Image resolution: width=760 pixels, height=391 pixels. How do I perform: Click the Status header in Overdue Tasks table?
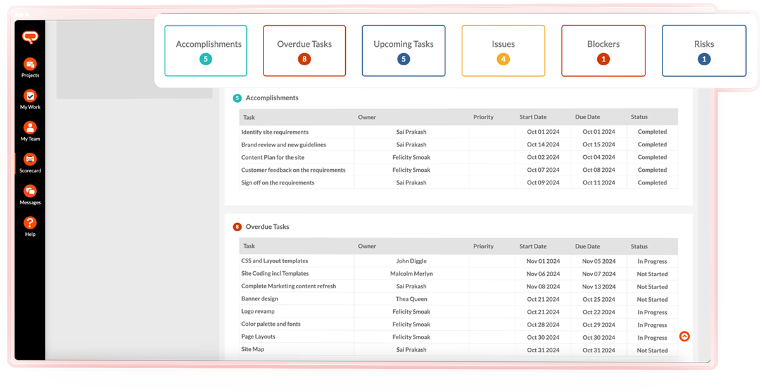click(x=639, y=247)
